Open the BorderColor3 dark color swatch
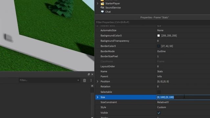210x118 pixels. (158, 46)
